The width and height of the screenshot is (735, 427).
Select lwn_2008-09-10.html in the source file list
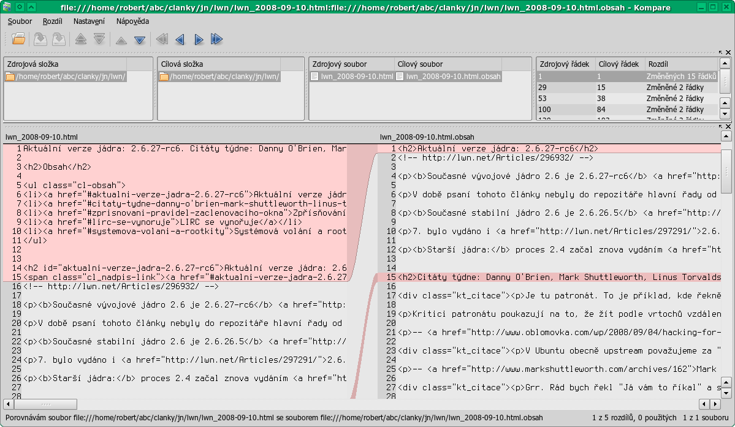(352, 77)
